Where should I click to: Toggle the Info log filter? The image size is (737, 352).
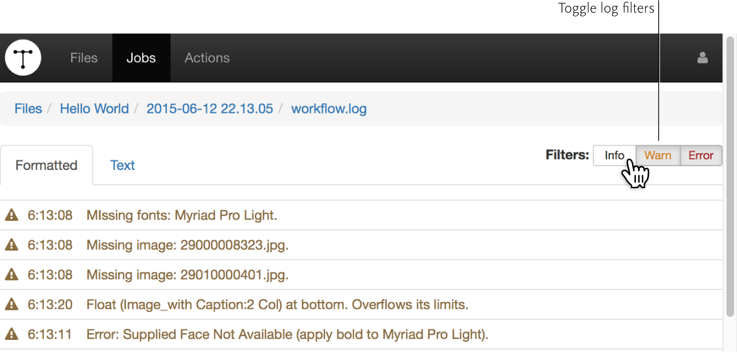614,155
